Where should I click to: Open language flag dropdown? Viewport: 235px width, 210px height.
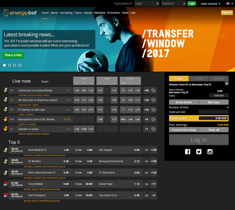(x=229, y=3)
